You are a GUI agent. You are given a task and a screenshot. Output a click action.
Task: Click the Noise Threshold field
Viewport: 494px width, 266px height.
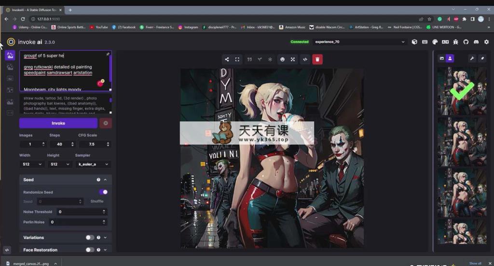pyautogui.click(x=82, y=212)
